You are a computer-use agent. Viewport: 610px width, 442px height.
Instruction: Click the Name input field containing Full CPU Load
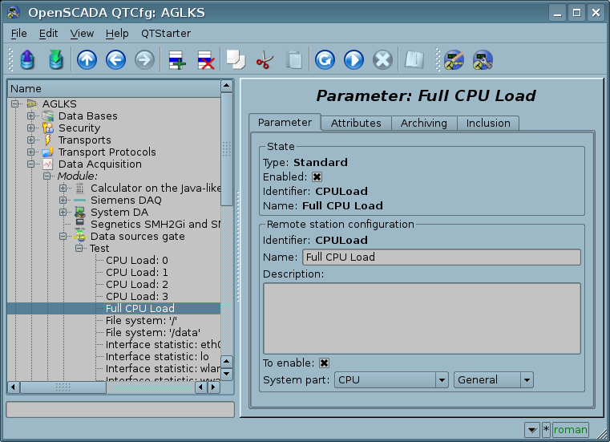pyautogui.click(x=442, y=257)
